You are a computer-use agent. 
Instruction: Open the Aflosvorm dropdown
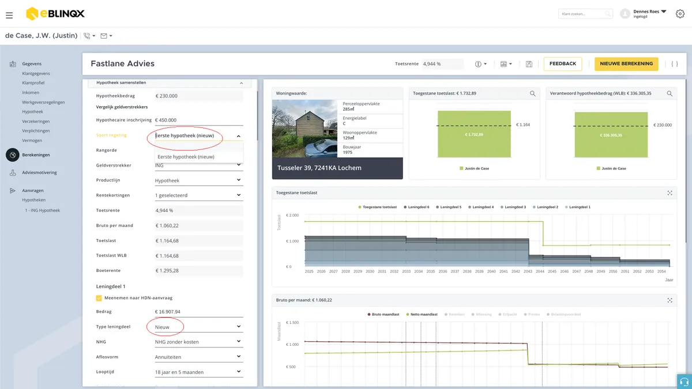coord(198,357)
